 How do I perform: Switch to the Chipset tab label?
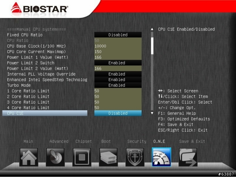click(x=84, y=141)
